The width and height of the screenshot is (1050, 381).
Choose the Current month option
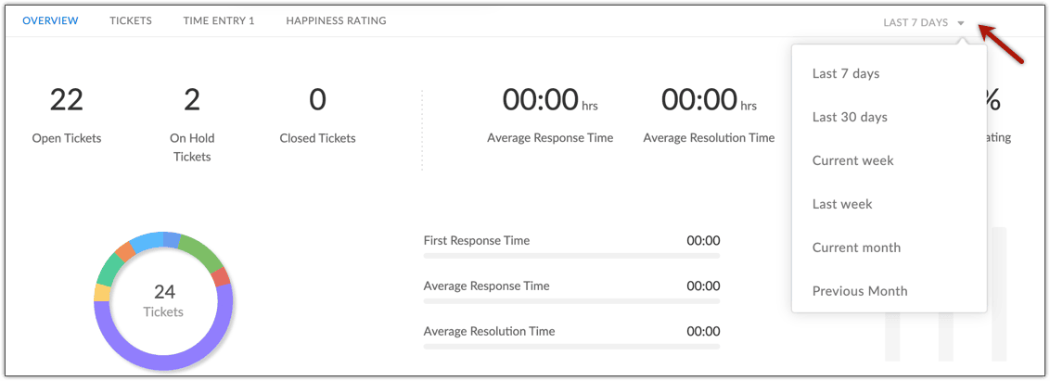[x=856, y=248]
